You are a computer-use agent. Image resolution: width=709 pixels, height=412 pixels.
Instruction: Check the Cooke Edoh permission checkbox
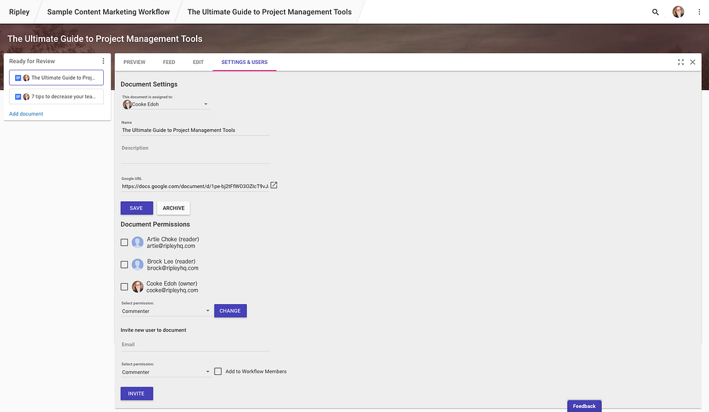coord(124,286)
